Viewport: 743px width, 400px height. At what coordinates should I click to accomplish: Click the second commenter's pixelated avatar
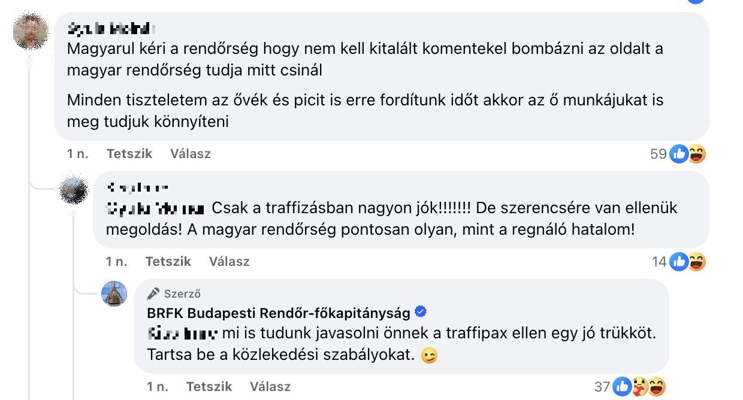(x=75, y=191)
